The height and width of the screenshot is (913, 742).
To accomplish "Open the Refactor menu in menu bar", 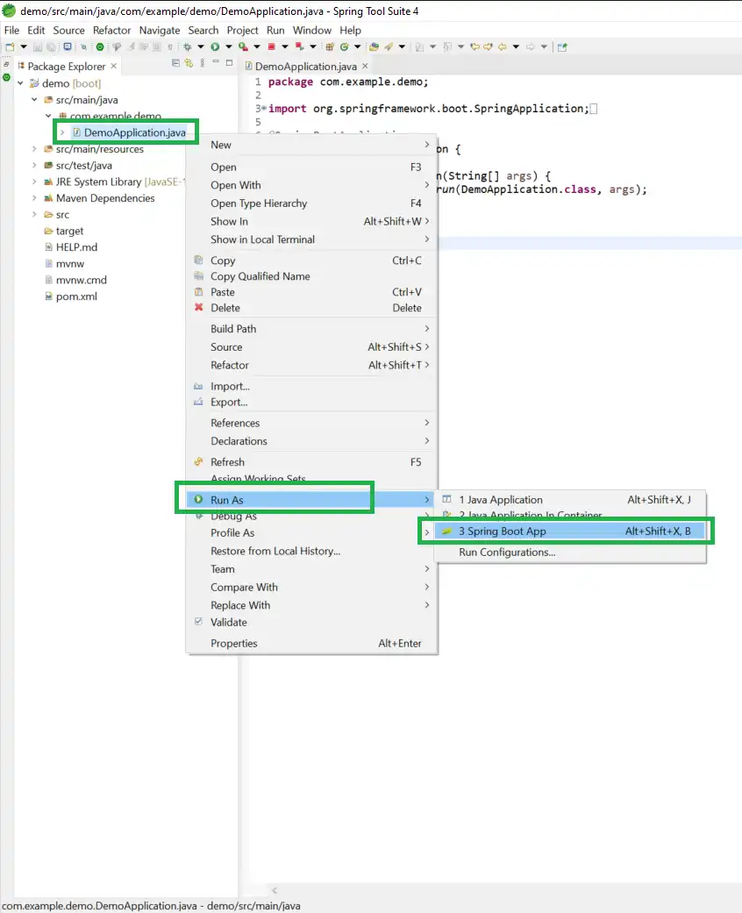I will point(112,30).
